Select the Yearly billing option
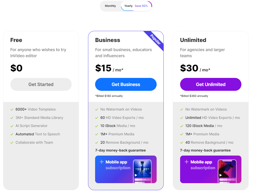 coord(128,6)
